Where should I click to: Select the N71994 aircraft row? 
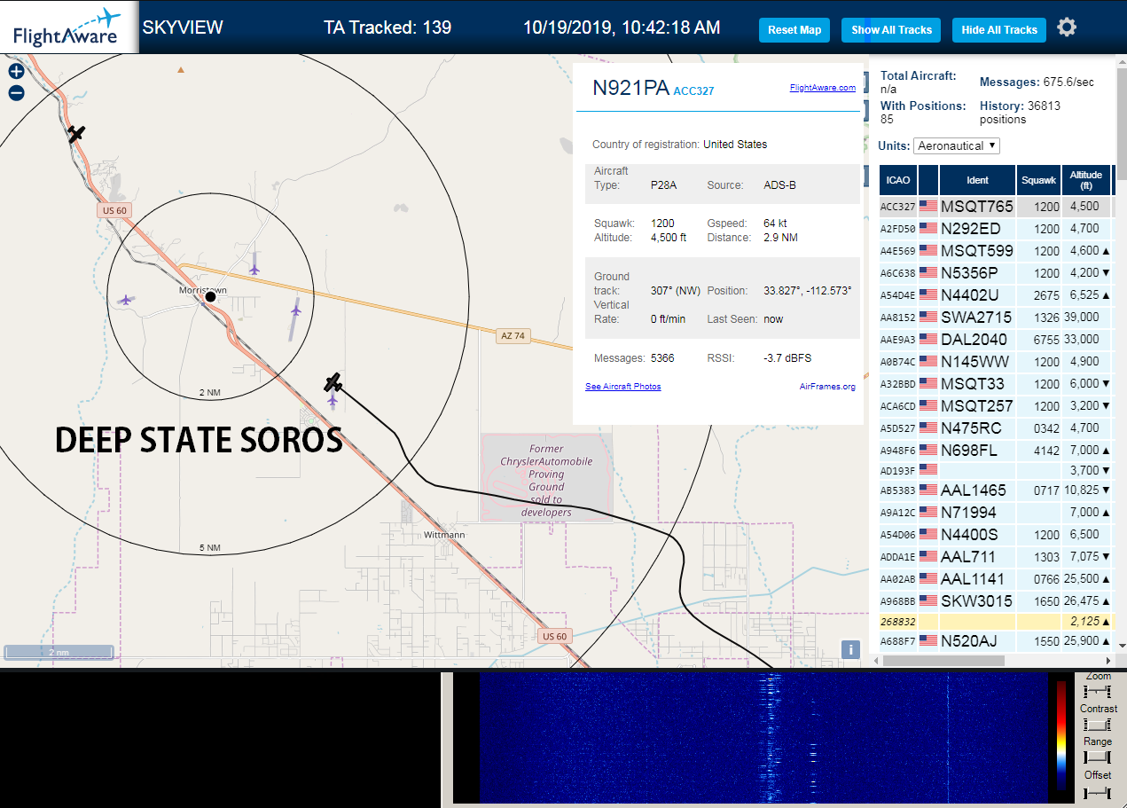coord(995,513)
